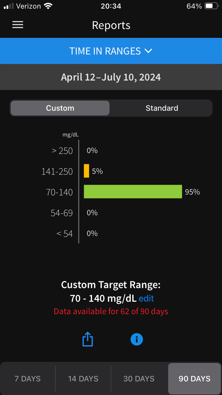Tap the chevron next to Time in Ranges
Screen dimensions: 222x395
[x=148, y=51]
